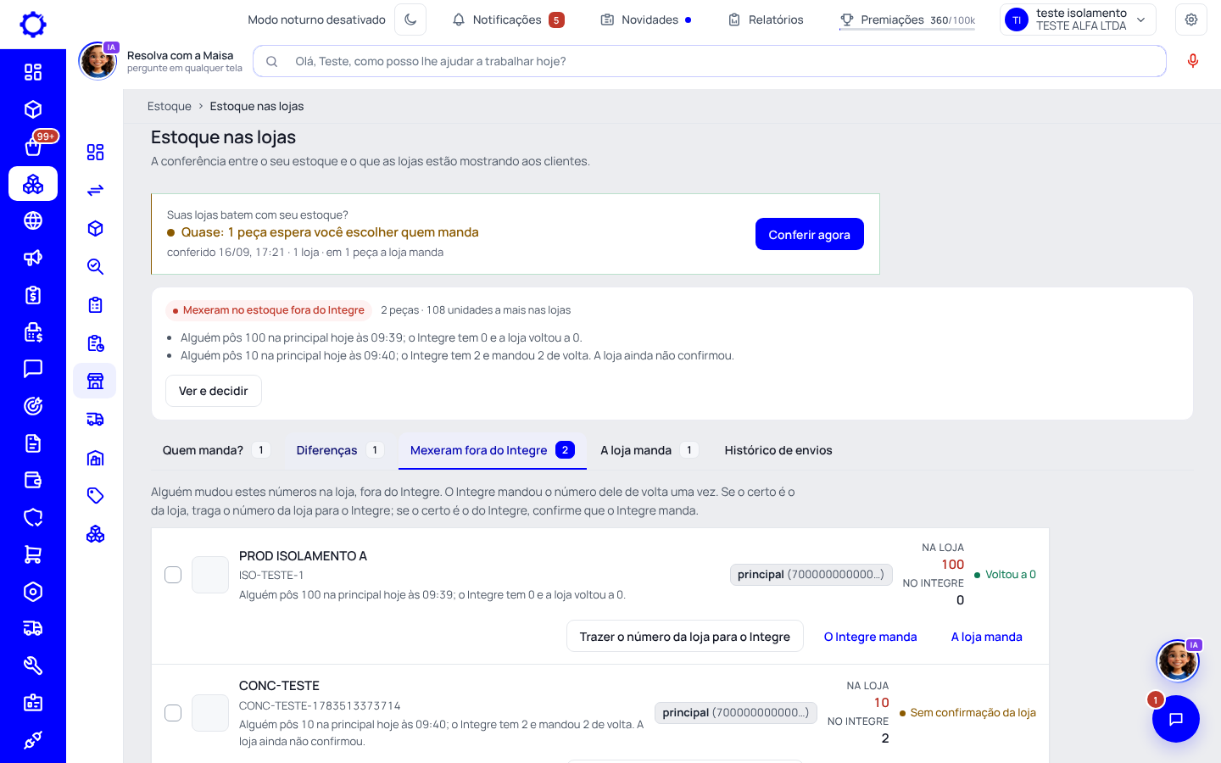
Task: Click the microphone voice input icon
Action: 1193,61
